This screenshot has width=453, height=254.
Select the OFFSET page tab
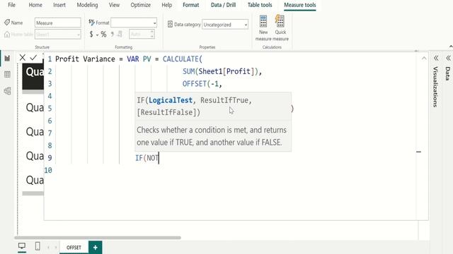(x=74, y=248)
